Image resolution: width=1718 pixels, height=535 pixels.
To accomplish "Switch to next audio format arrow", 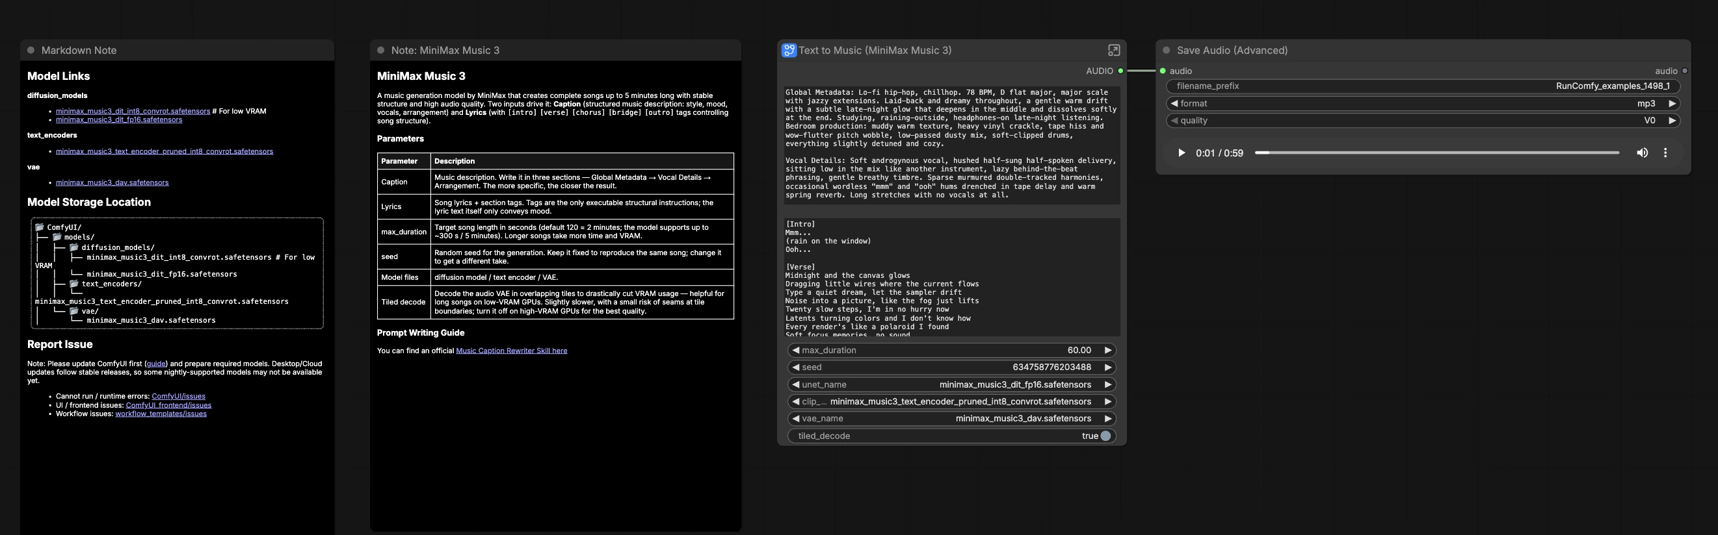I will click(1672, 103).
